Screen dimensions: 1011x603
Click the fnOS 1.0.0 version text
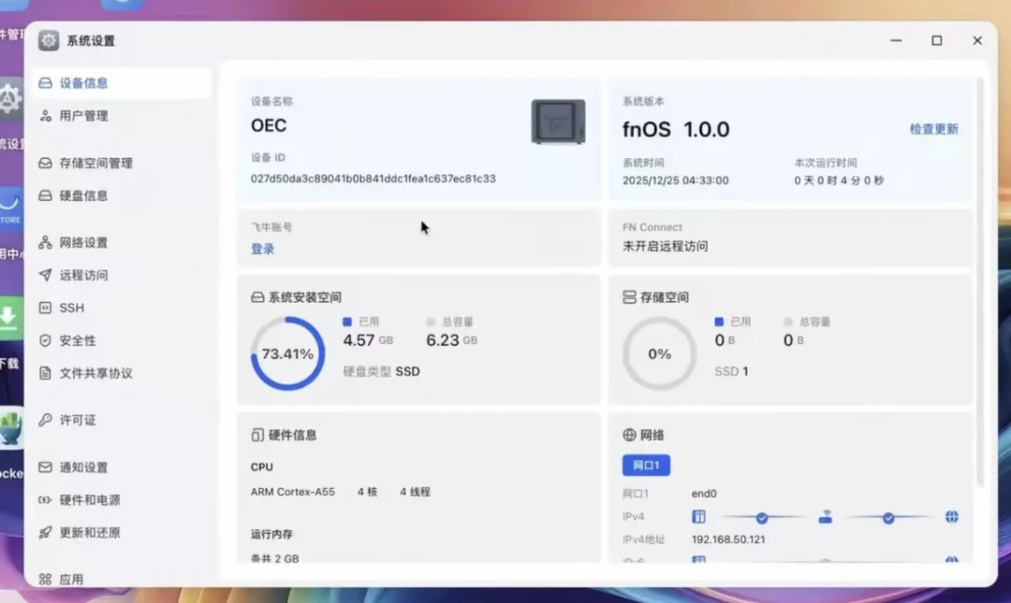pyautogui.click(x=676, y=130)
